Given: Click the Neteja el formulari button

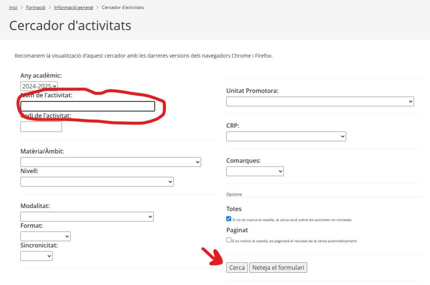Looking at the screenshot, I should 278,267.
